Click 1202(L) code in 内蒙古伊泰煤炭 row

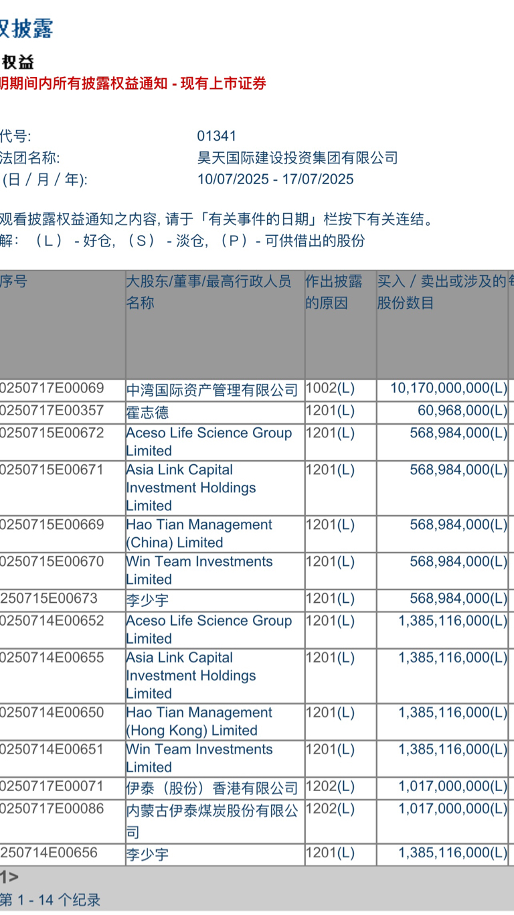(x=330, y=809)
